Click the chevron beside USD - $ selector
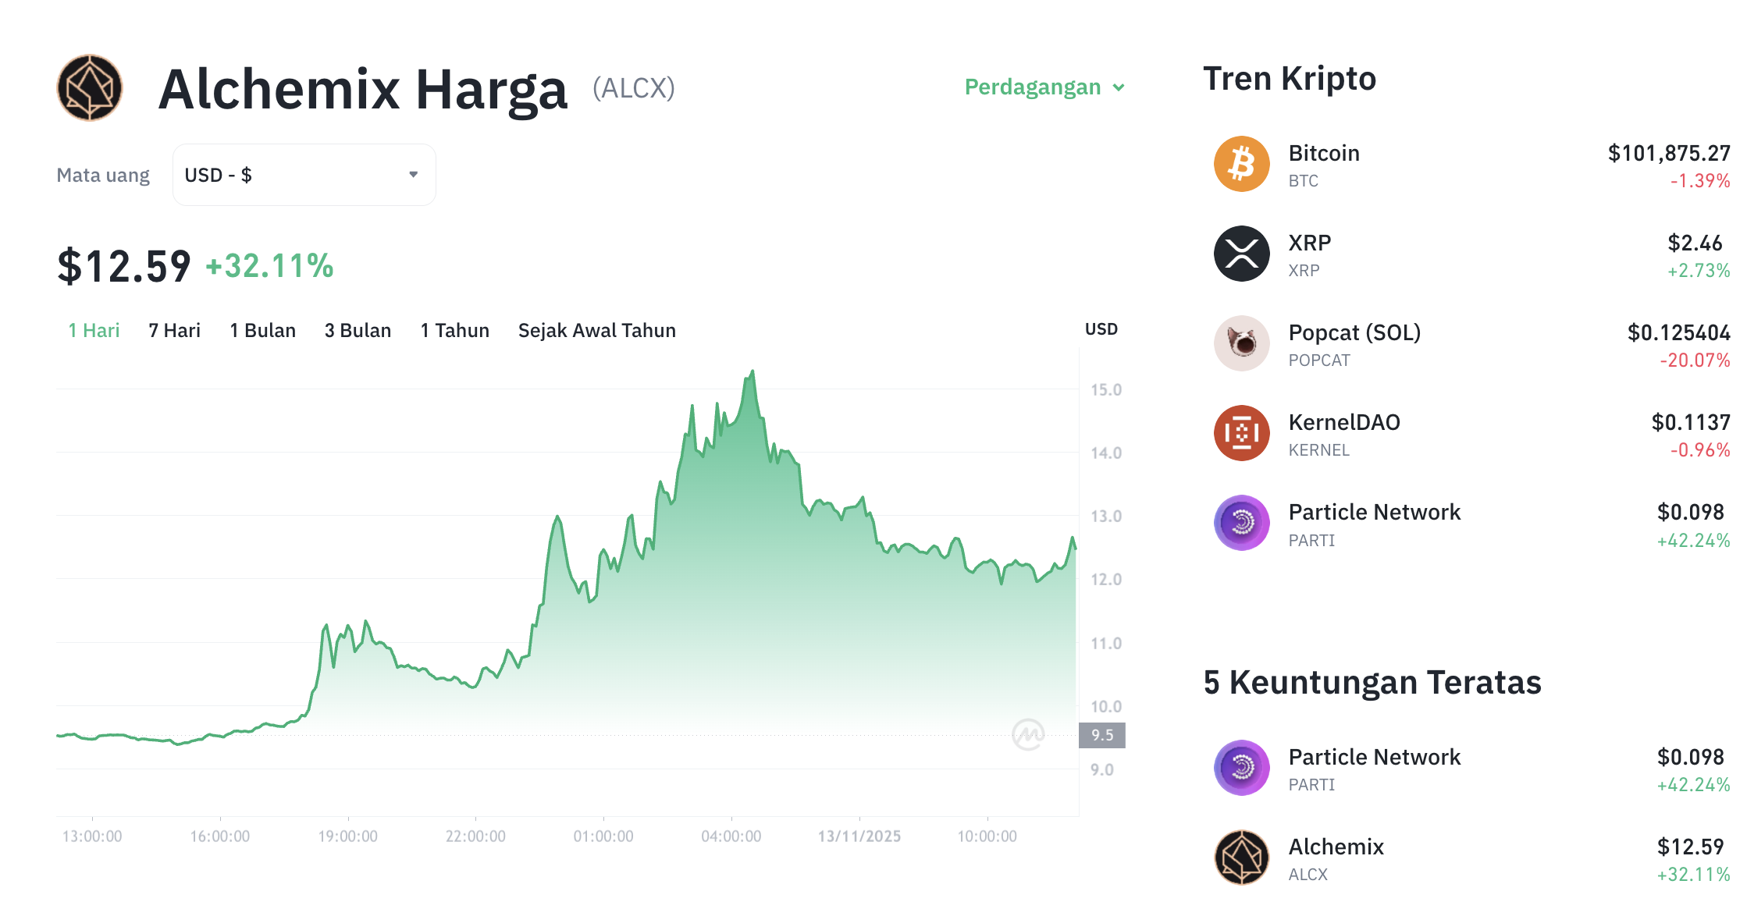Image resolution: width=1747 pixels, height=902 pixels. click(x=414, y=175)
